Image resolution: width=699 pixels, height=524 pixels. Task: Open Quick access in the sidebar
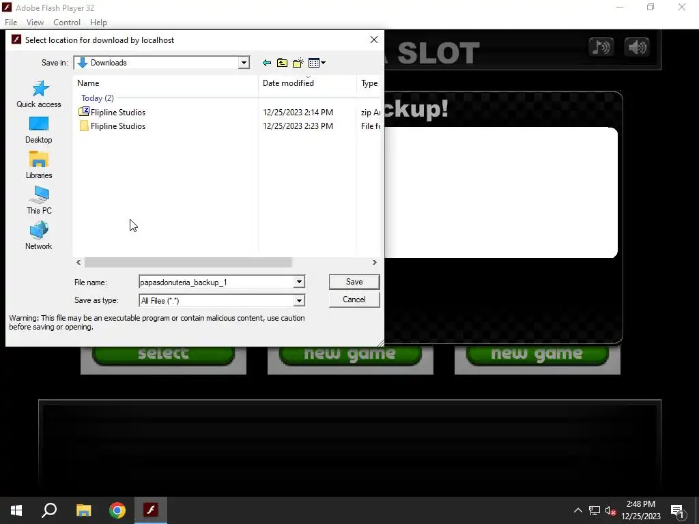point(39,94)
